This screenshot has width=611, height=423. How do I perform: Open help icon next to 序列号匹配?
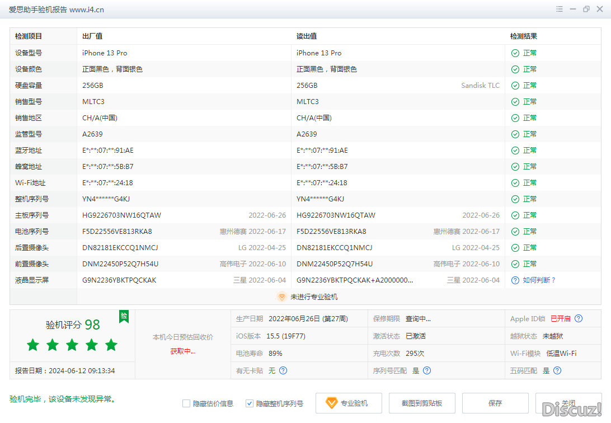point(427,370)
